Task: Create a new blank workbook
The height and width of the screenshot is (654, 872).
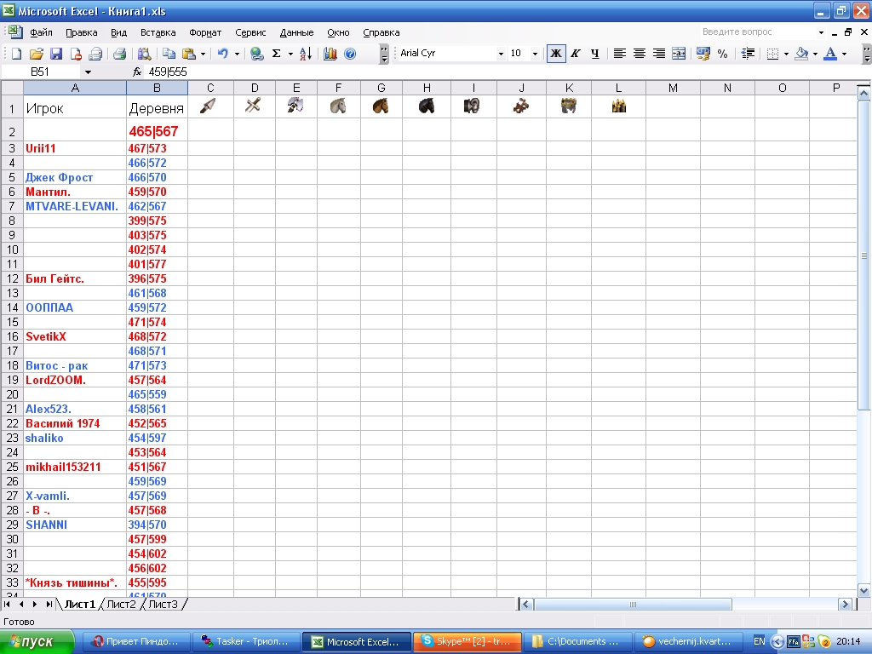Action: [17, 54]
